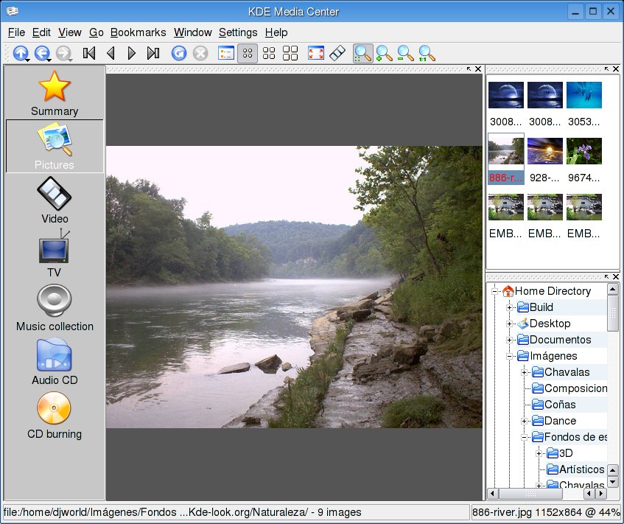Screen dimensions: 624x524
Task: Click the zoom out magnifier
Action: [x=405, y=53]
